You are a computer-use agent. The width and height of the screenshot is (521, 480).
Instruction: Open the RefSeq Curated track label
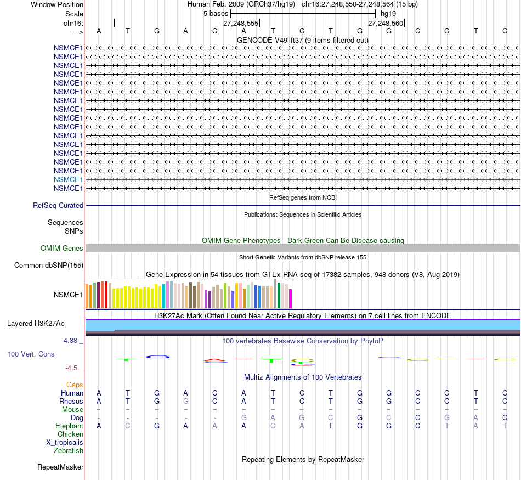(x=58, y=205)
